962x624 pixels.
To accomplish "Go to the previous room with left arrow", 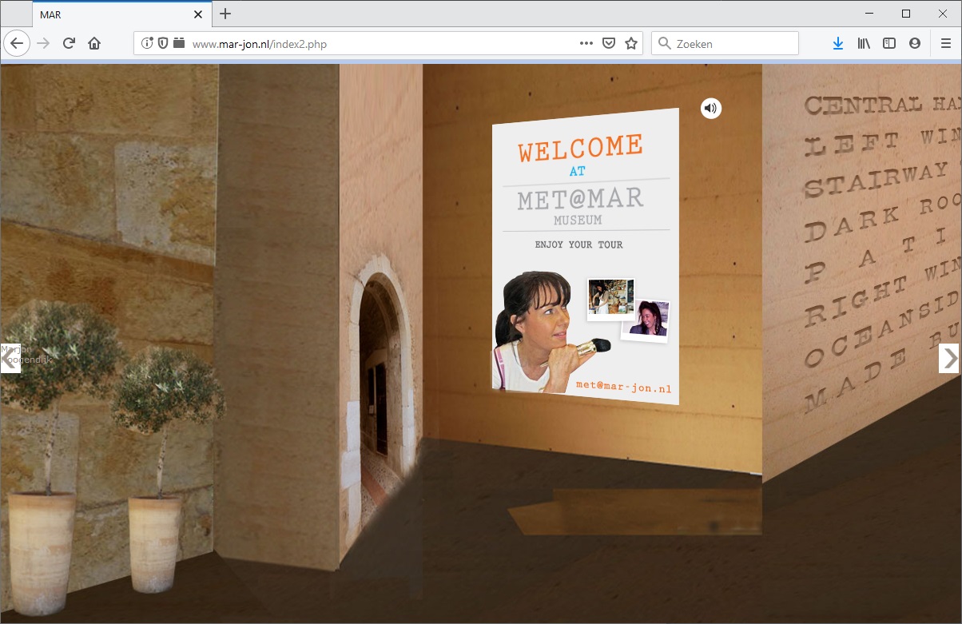I will point(10,359).
